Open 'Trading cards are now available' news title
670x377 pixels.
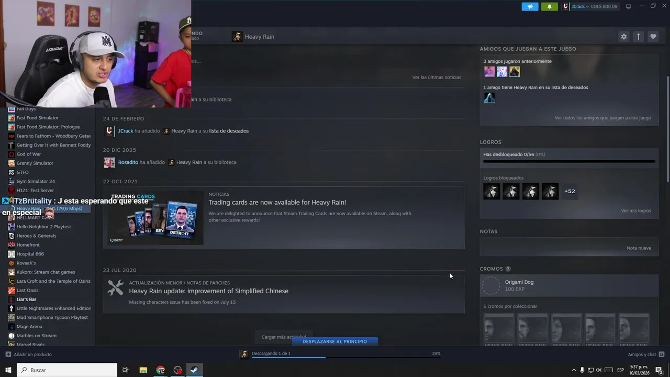click(277, 202)
